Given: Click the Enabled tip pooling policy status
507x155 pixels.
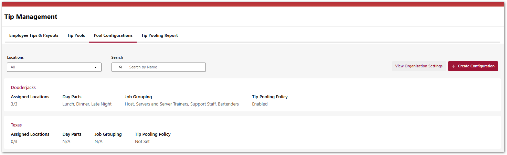Looking at the screenshot, I should coord(260,104).
